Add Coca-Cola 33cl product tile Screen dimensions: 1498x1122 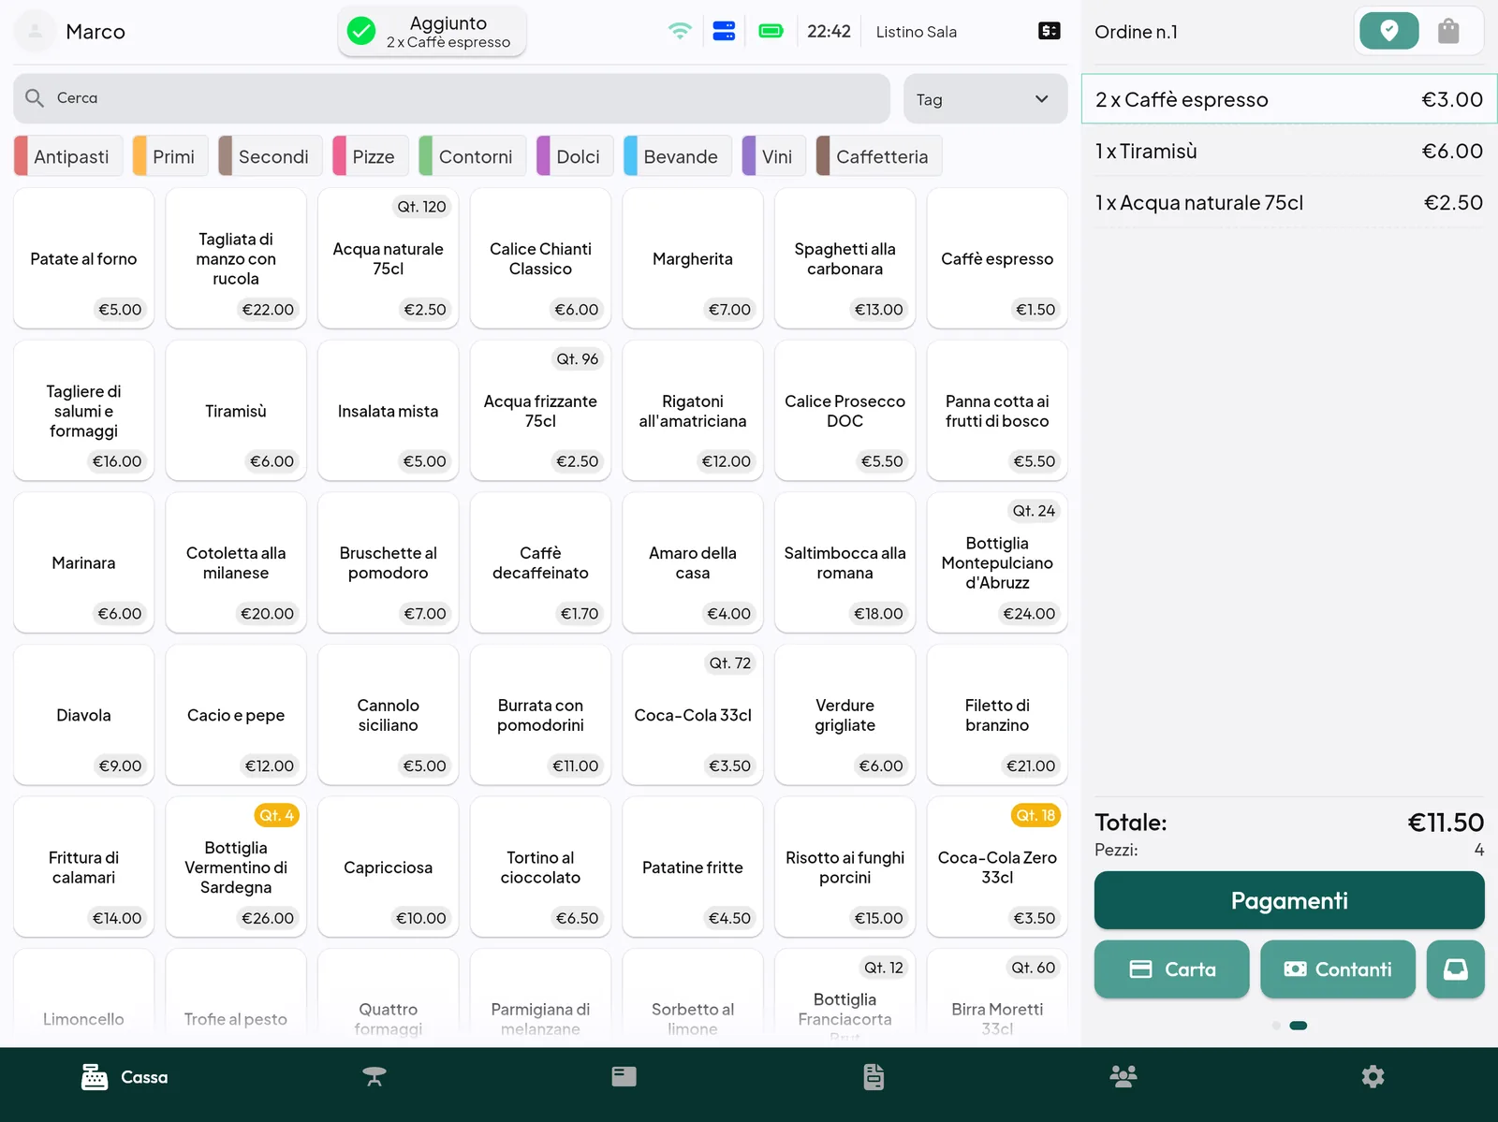point(693,715)
